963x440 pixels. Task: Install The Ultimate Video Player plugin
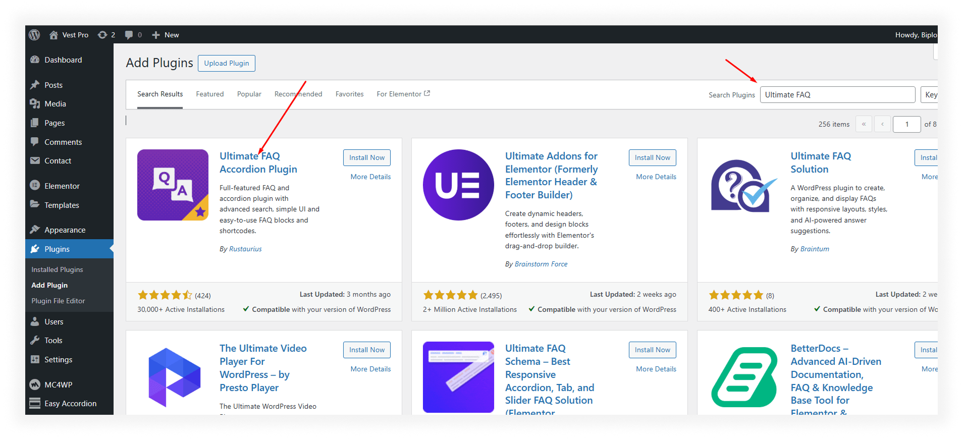(367, 350)
